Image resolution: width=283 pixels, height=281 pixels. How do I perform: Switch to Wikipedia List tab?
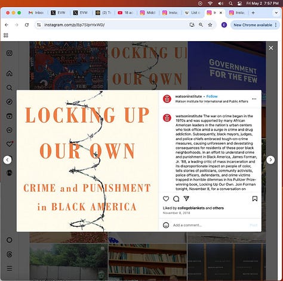point(192,13)
